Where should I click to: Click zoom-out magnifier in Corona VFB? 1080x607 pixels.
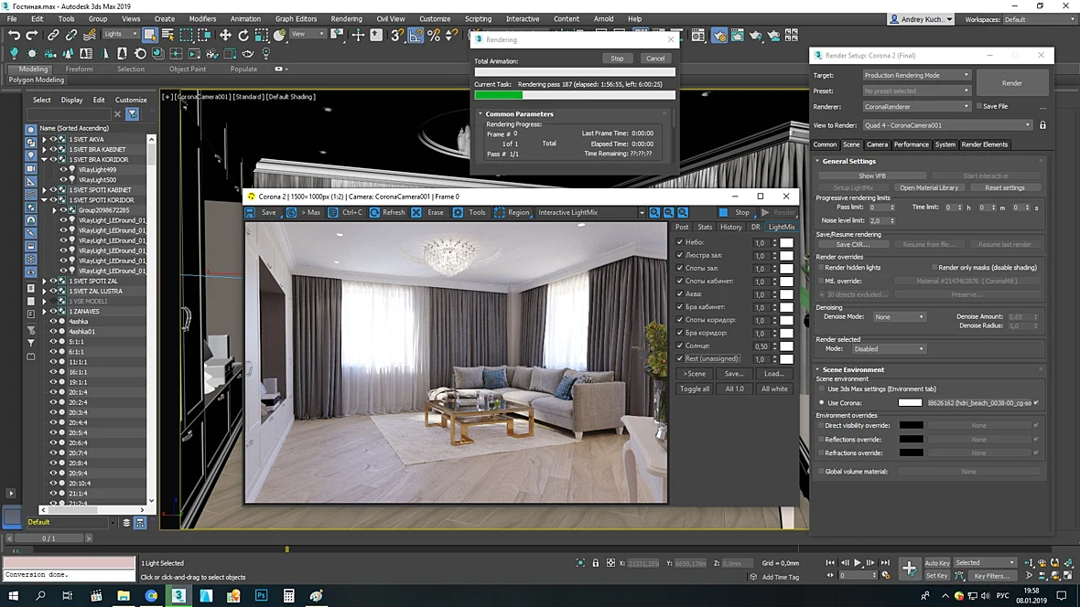[x=669, y=213]
